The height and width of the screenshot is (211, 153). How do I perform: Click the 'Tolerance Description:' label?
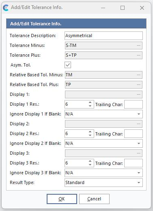point(33,36)
